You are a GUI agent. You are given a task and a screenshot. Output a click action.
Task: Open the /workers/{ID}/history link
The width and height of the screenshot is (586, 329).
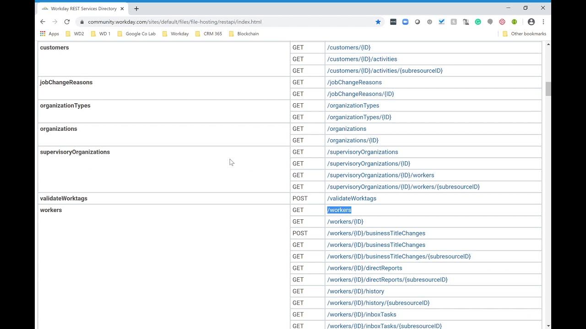point(356,292)
